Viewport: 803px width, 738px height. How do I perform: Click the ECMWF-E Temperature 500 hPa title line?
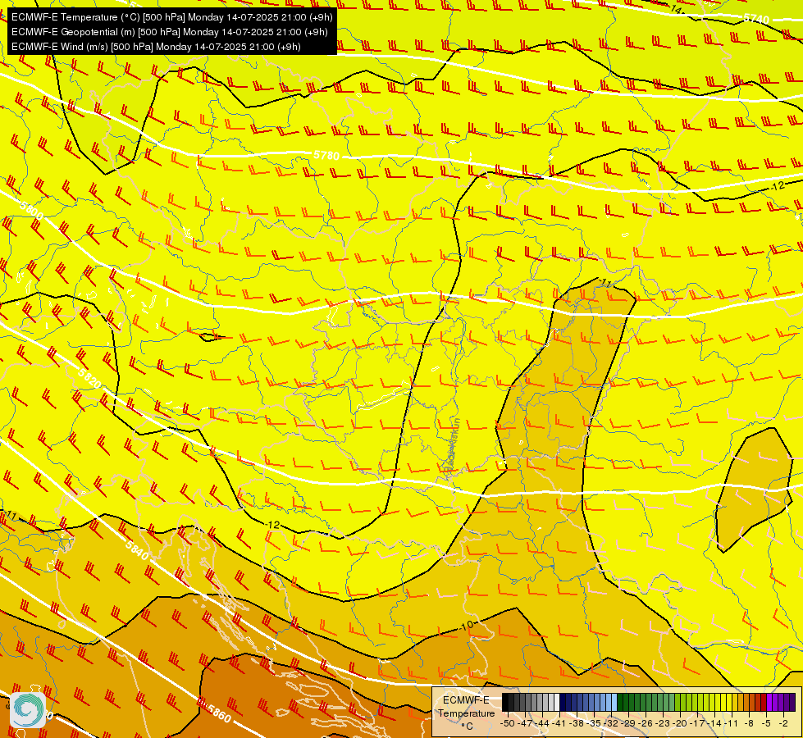coord(171,17)
